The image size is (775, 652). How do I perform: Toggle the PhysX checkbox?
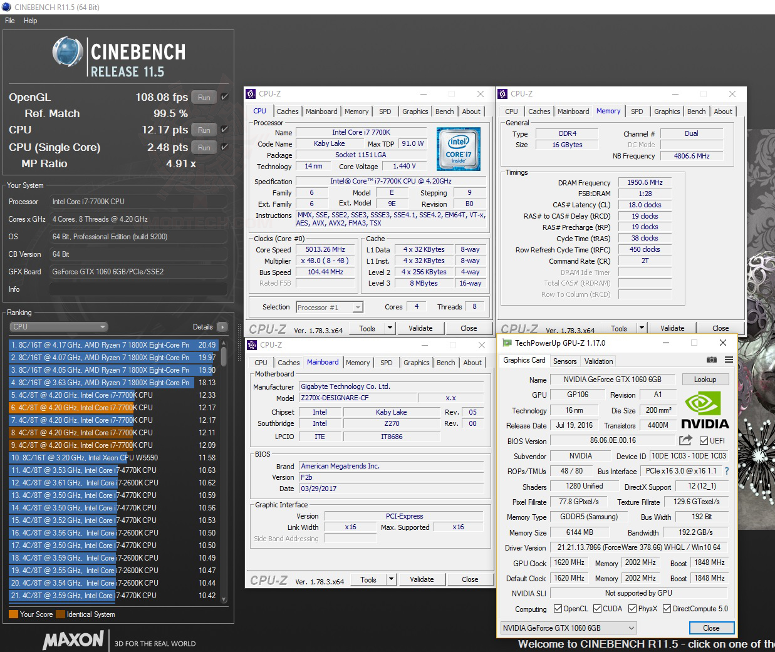tap(633, 609)
